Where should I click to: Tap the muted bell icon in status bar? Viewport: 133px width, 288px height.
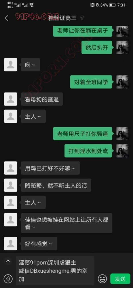pos(98,5)
